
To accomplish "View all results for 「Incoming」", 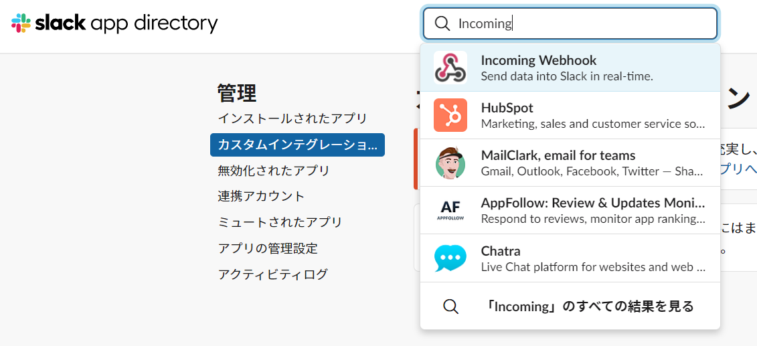I will pos(570,306).
